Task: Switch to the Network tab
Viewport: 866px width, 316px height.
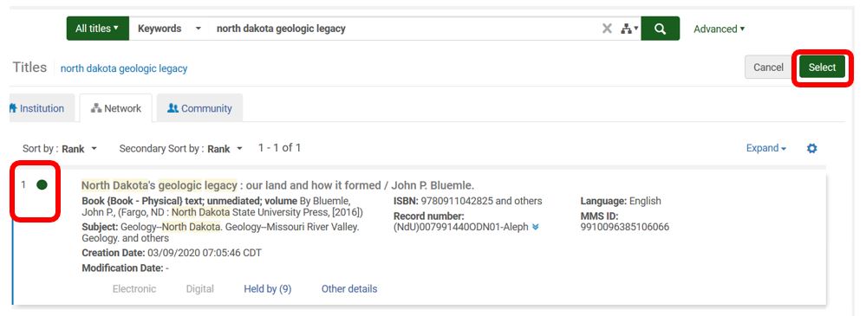Action: point(116,108)
